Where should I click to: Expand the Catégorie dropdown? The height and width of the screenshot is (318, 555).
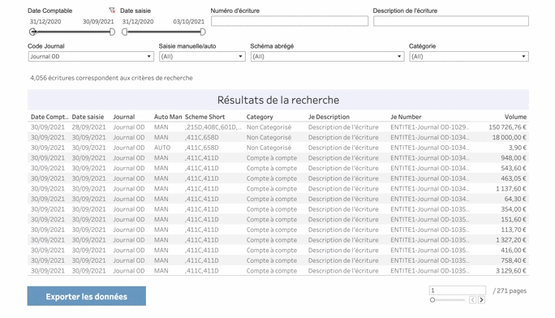[469, 57]
